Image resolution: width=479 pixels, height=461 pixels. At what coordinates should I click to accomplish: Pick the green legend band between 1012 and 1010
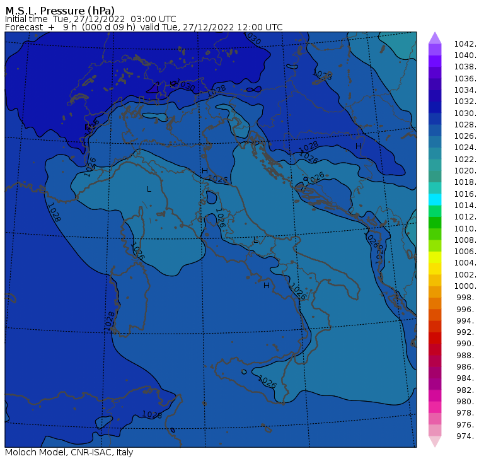point(435,223)
